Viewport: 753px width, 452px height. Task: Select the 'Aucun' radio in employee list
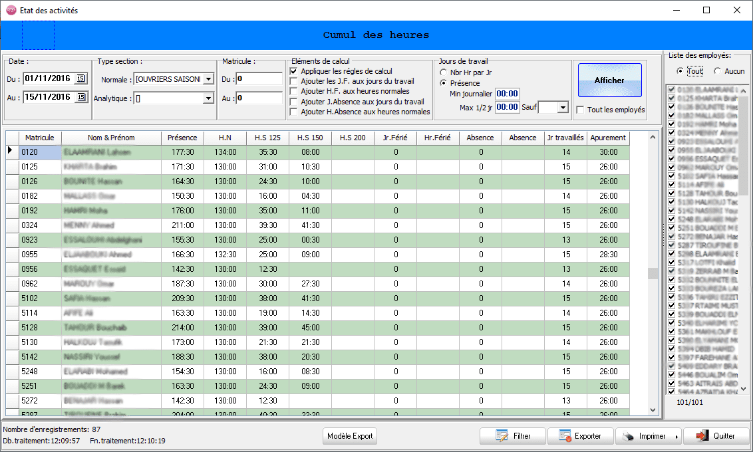tap(717, 71)
